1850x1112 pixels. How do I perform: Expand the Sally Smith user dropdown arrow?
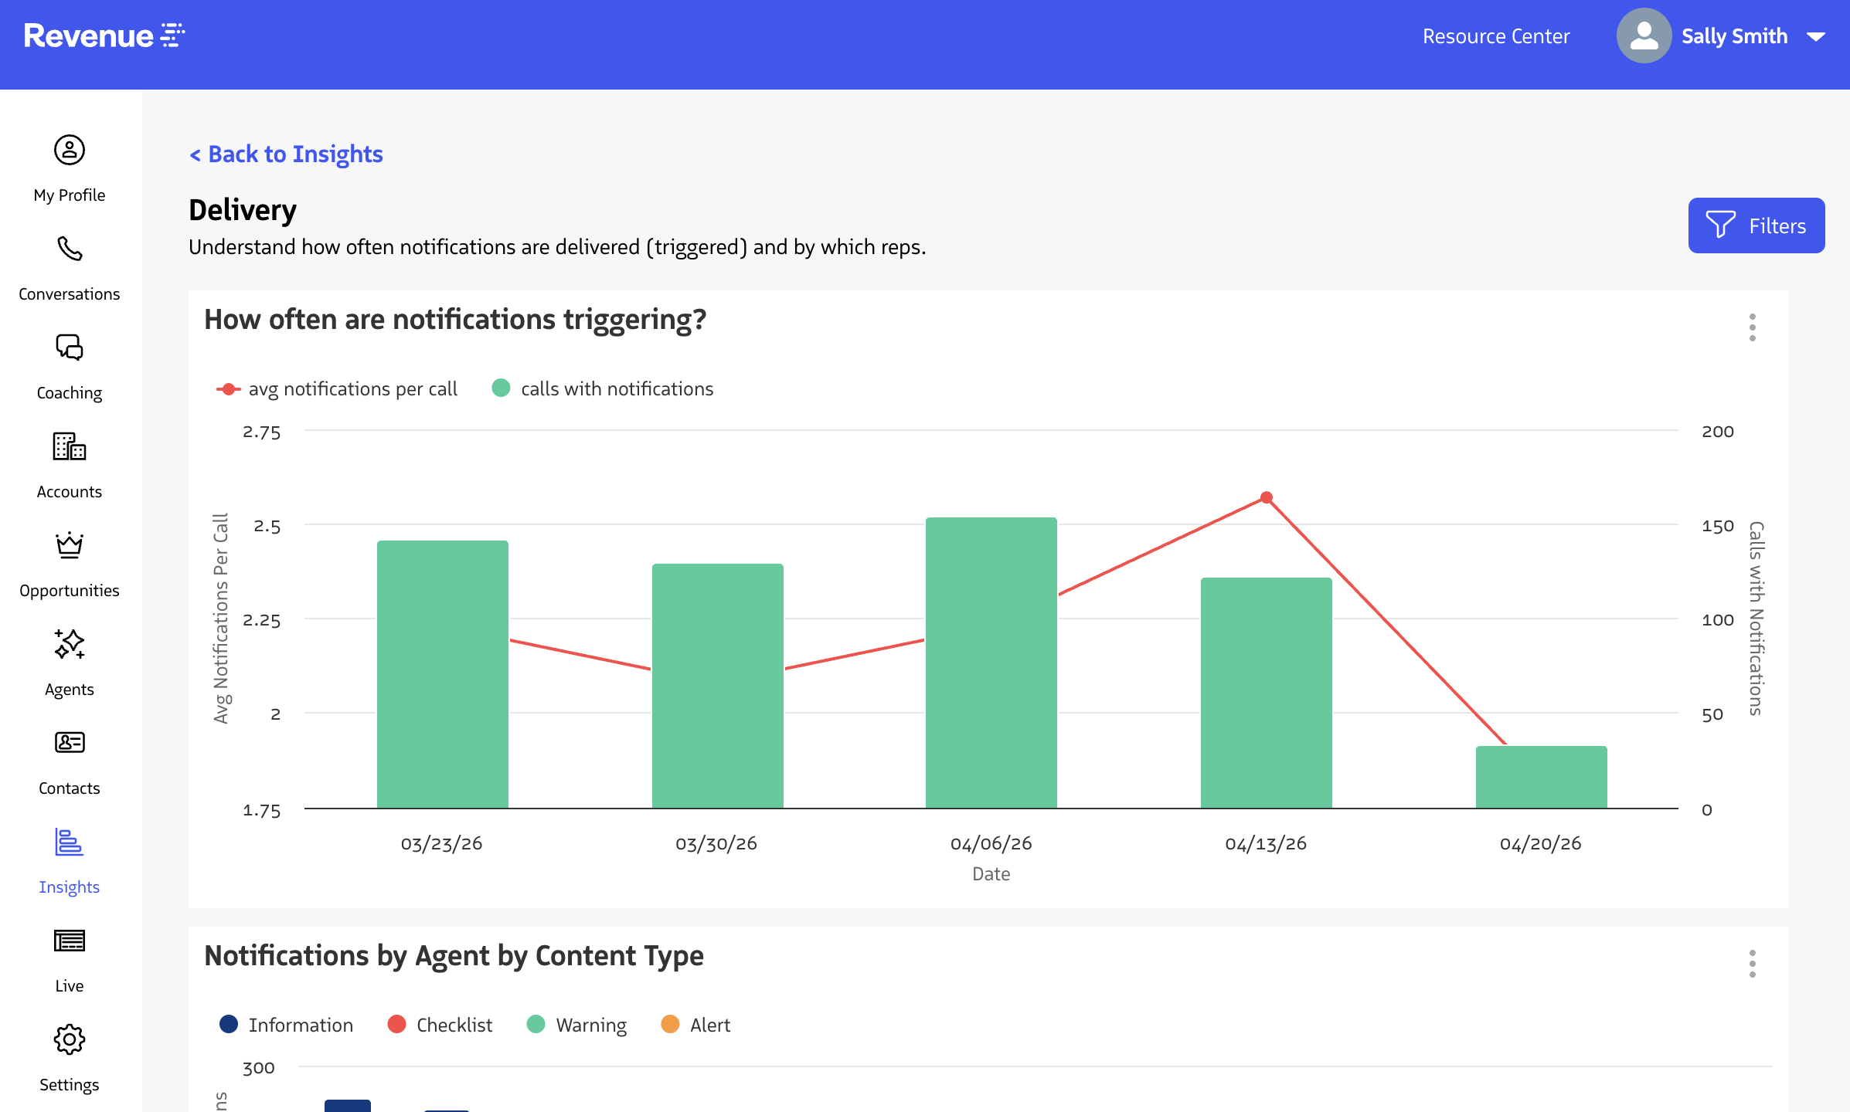(1816, 37)
